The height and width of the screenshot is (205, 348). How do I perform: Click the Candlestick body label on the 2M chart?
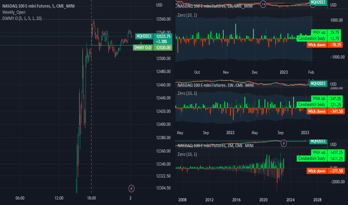click(x=312, y=158)
